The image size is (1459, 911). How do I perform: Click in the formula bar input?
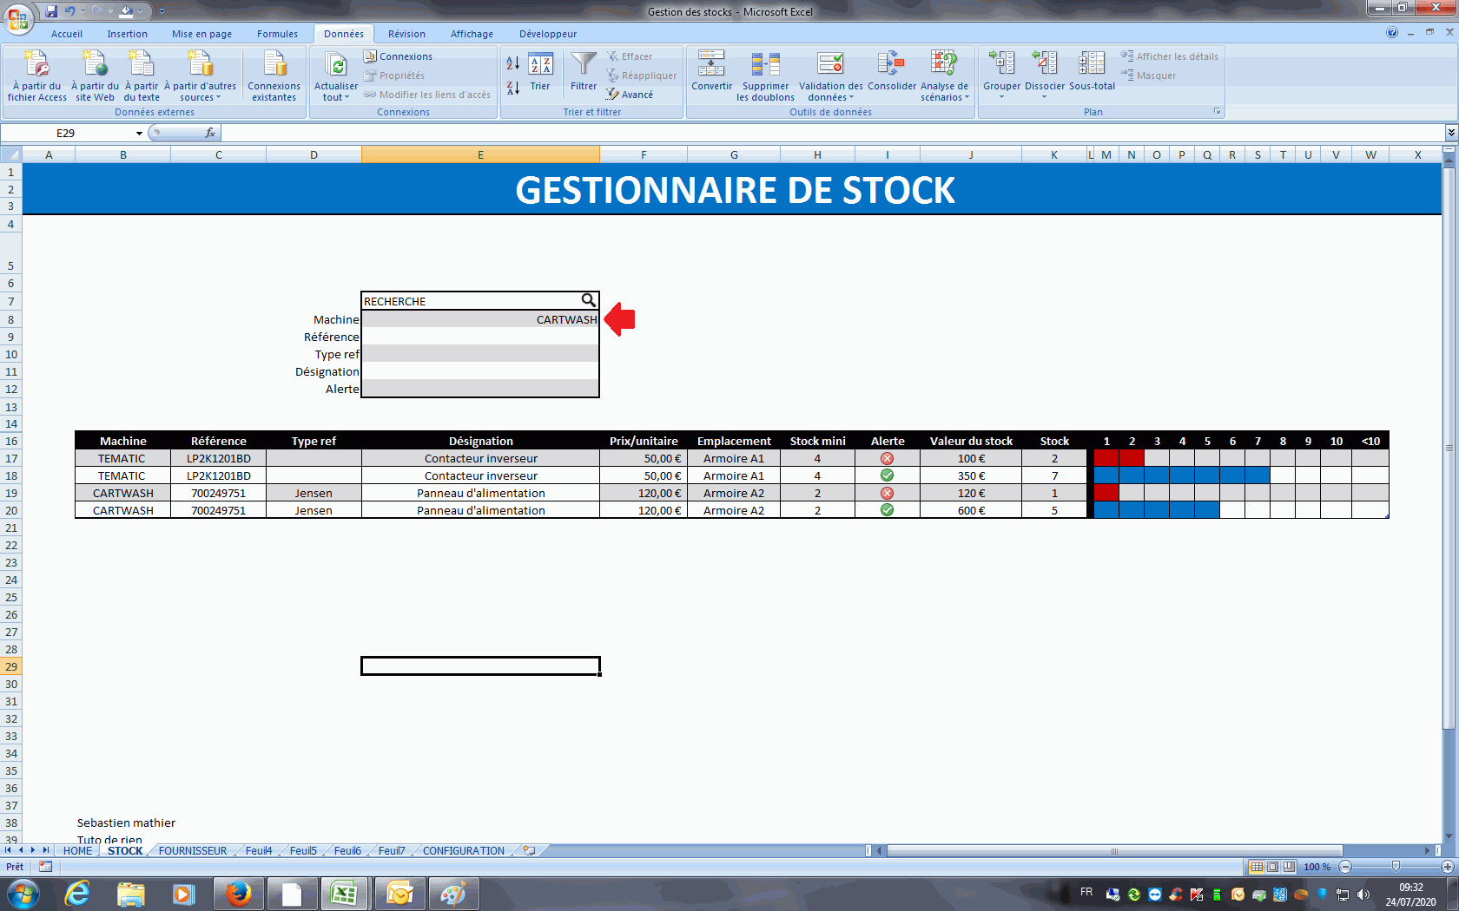click(832, 133)
